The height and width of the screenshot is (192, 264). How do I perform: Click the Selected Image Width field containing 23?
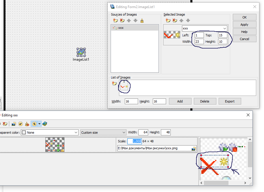tap(199, 42)
